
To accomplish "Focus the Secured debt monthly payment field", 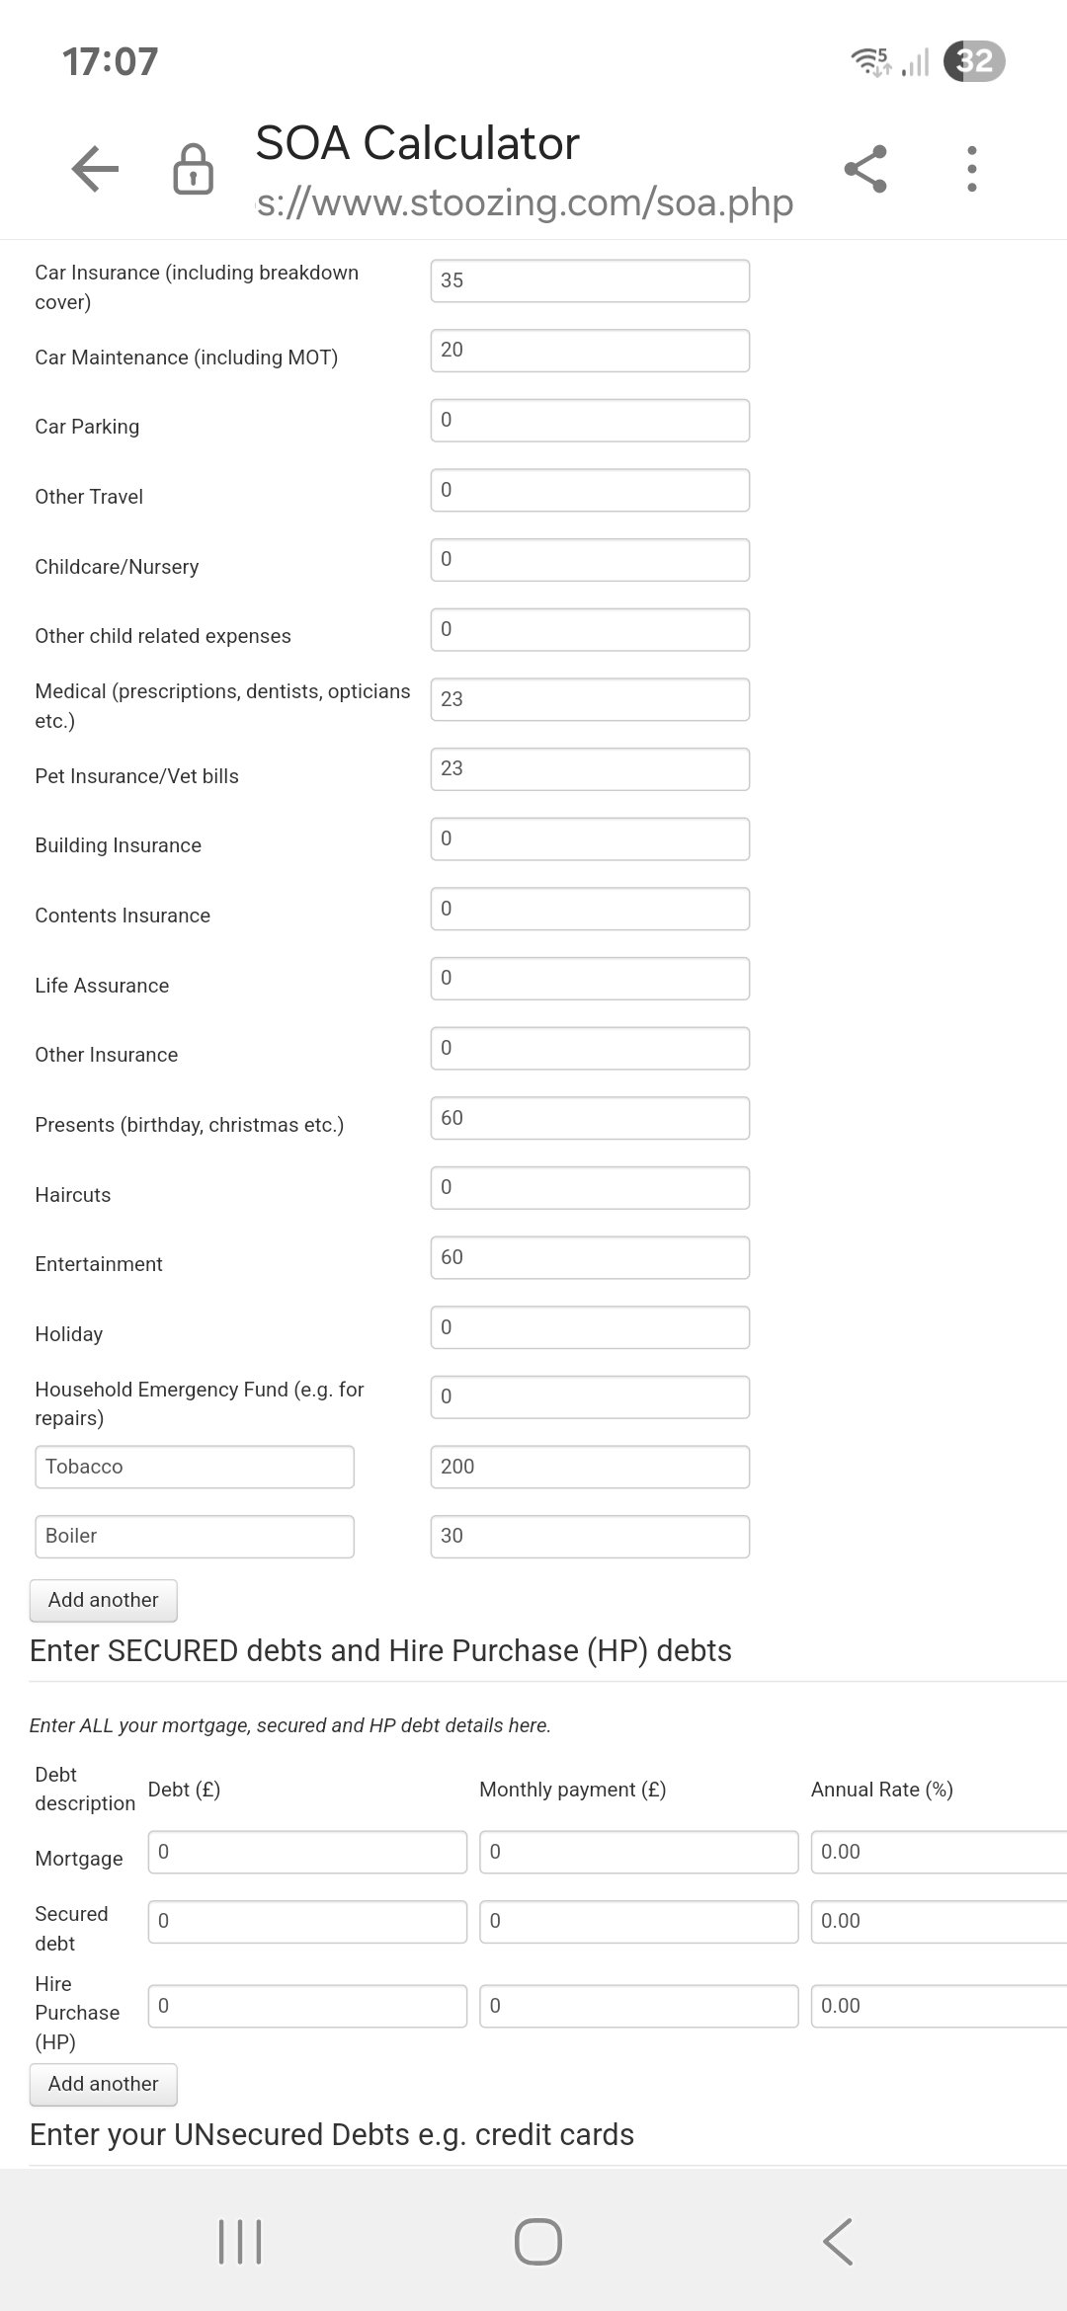I will 638,1921.
